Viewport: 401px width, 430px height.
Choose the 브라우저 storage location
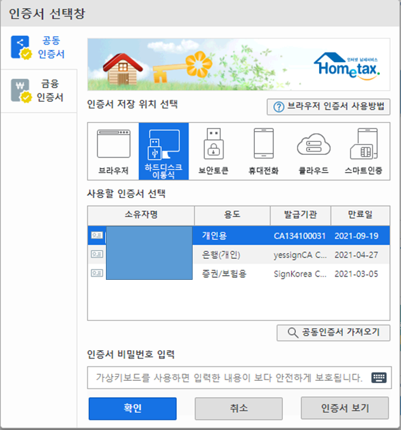tap(113, 152)
